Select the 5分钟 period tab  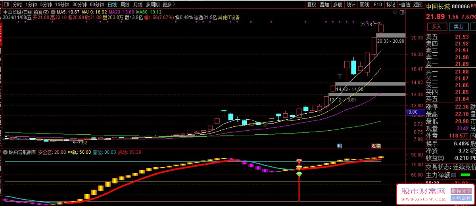tap(46, 5)
